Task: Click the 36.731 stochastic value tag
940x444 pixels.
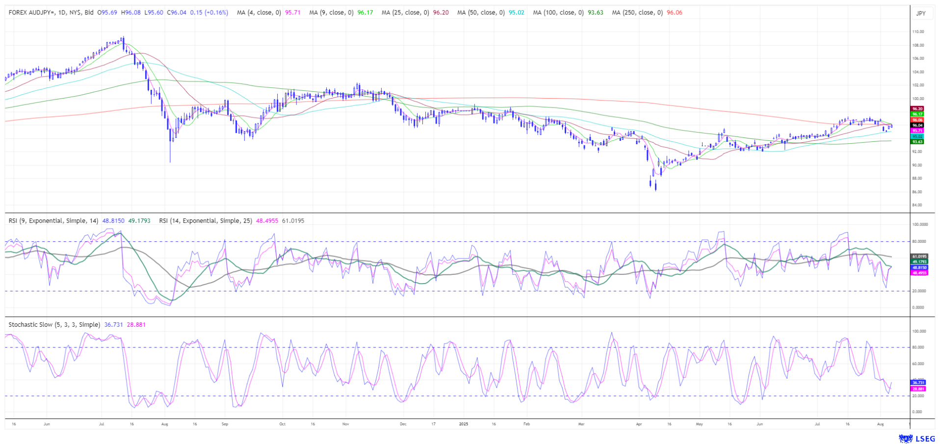Action: 918,382
